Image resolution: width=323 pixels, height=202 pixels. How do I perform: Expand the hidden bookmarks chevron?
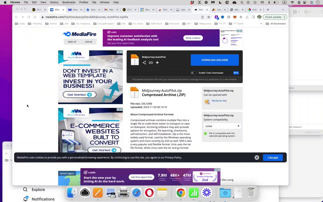pyautogui.click(x=261, y=24)
